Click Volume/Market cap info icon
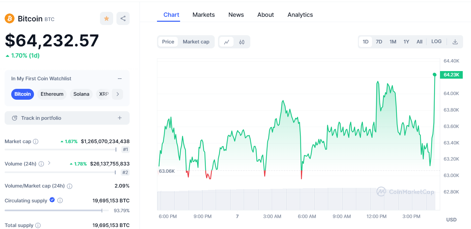 70,186
